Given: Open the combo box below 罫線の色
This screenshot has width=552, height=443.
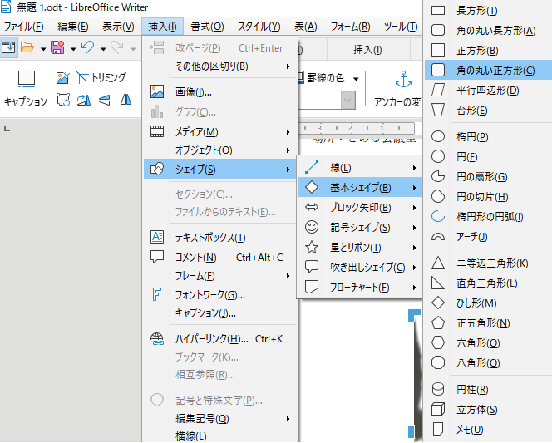Looking at the screenshot, I should point(347,101).
